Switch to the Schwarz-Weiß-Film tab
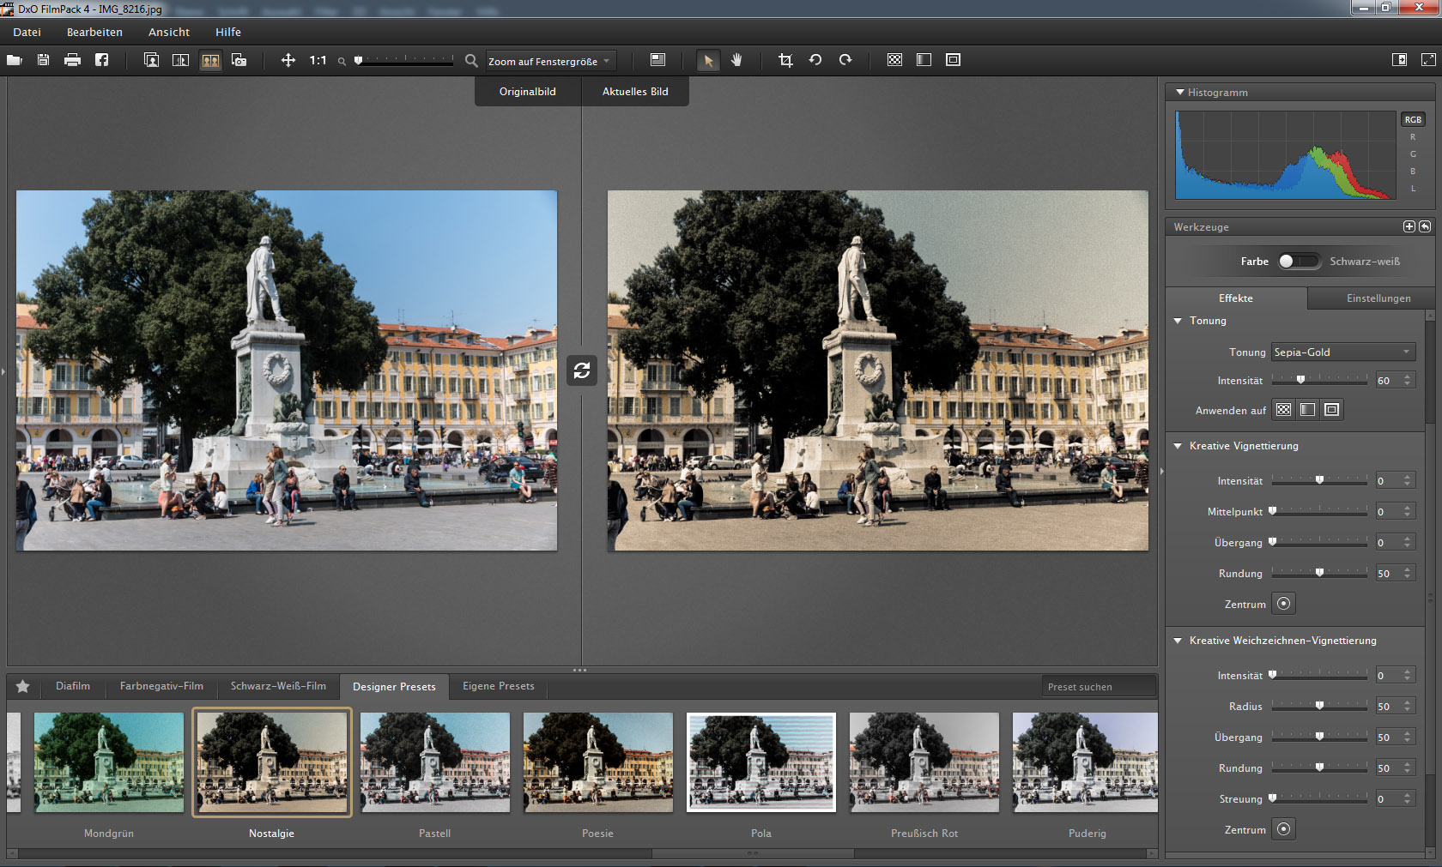This screenshot has width=1442, height=867. coord(278,686)
